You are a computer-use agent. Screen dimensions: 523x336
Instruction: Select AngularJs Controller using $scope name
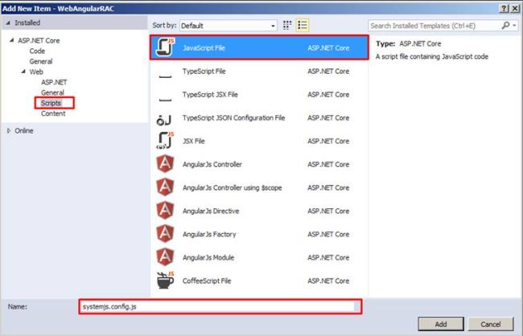[233, 188]
